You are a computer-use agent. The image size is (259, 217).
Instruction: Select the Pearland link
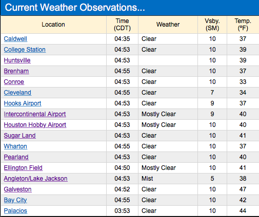click(x=16, y=157)
